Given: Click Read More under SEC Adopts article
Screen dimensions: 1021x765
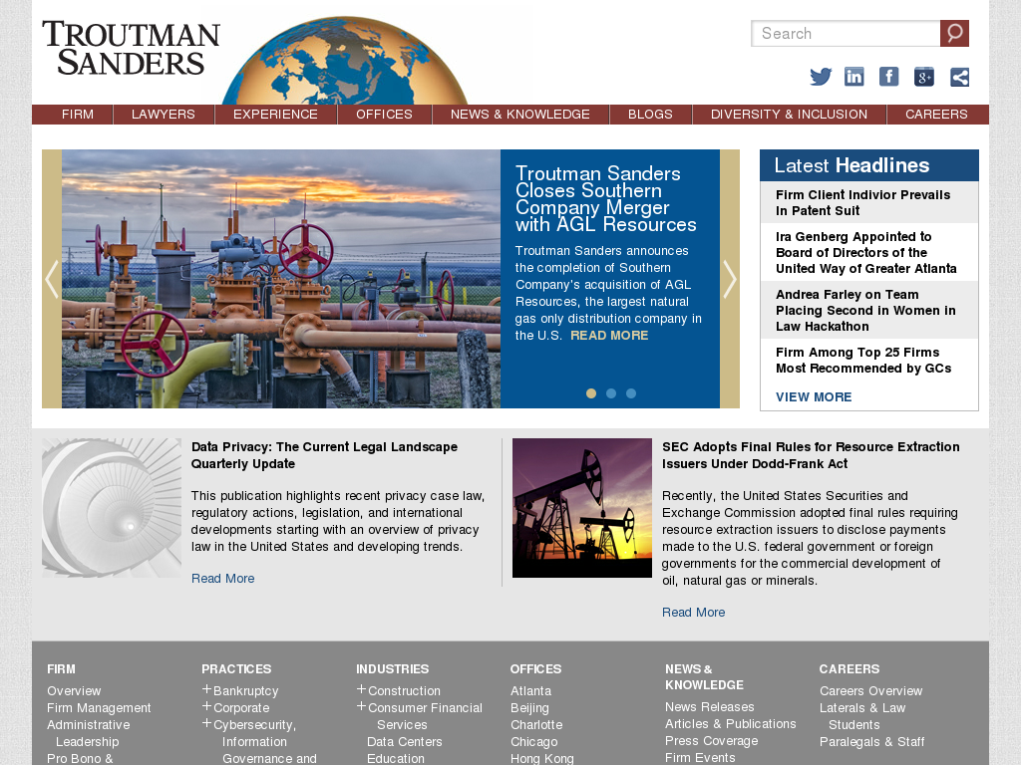Looking at the screenshot, I should [694, 613].
